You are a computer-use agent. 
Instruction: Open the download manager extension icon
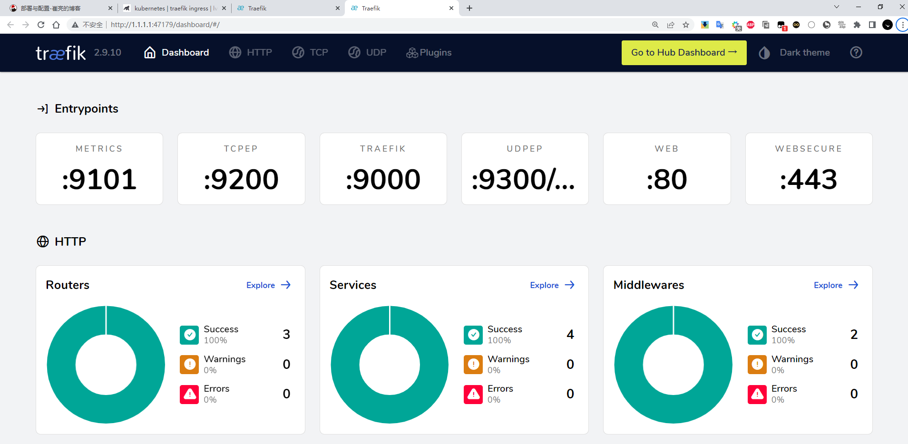[x=705, y=25]
